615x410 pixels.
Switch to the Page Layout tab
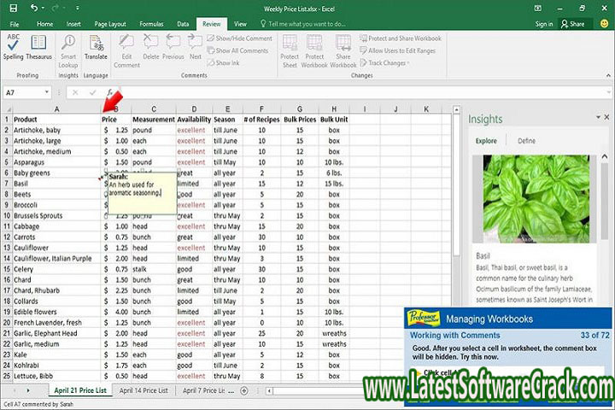[110, 24]
